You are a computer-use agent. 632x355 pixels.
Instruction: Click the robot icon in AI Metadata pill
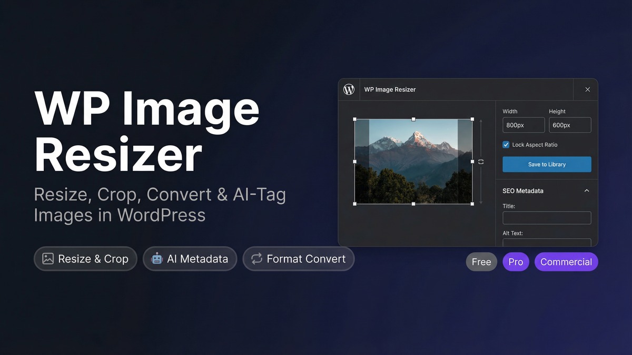pos(157,259)
